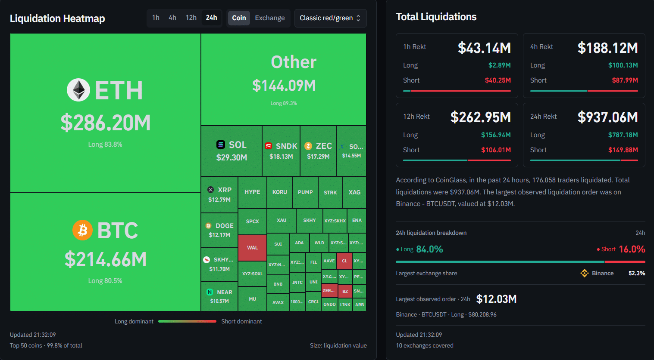Select the red ZER... tile
This screenshot has width=654, height=360.
pyautogui.click(x=329, y=291)
